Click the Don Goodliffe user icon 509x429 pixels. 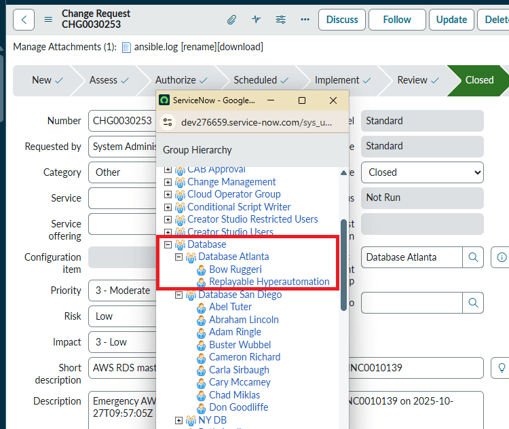coord(202,407)
